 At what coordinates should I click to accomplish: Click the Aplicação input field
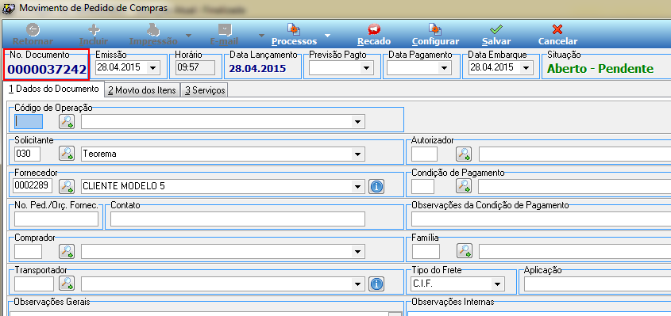click(x=597, y=284)
